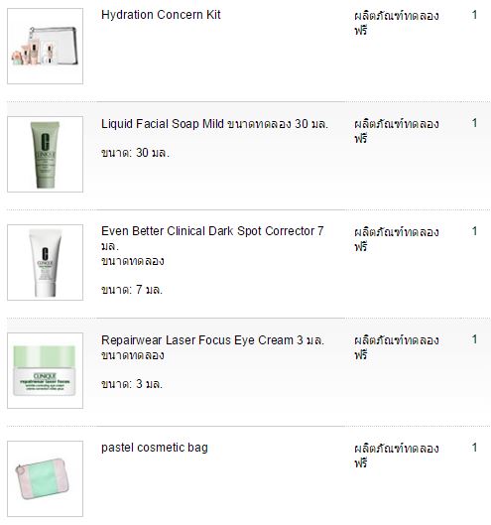Click quantity 1 of Dark Spot Corrector
This screenshot has height=525, width=491.
[474, 231]
